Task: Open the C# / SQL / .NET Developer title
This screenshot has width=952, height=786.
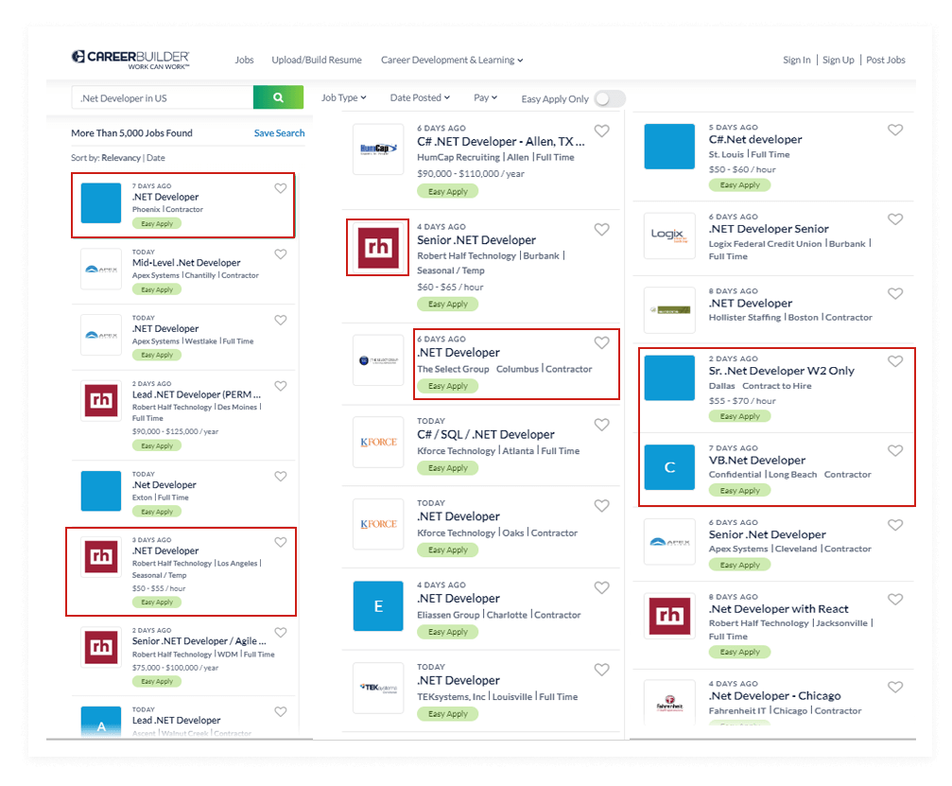Action: click(x=486, y=434)
